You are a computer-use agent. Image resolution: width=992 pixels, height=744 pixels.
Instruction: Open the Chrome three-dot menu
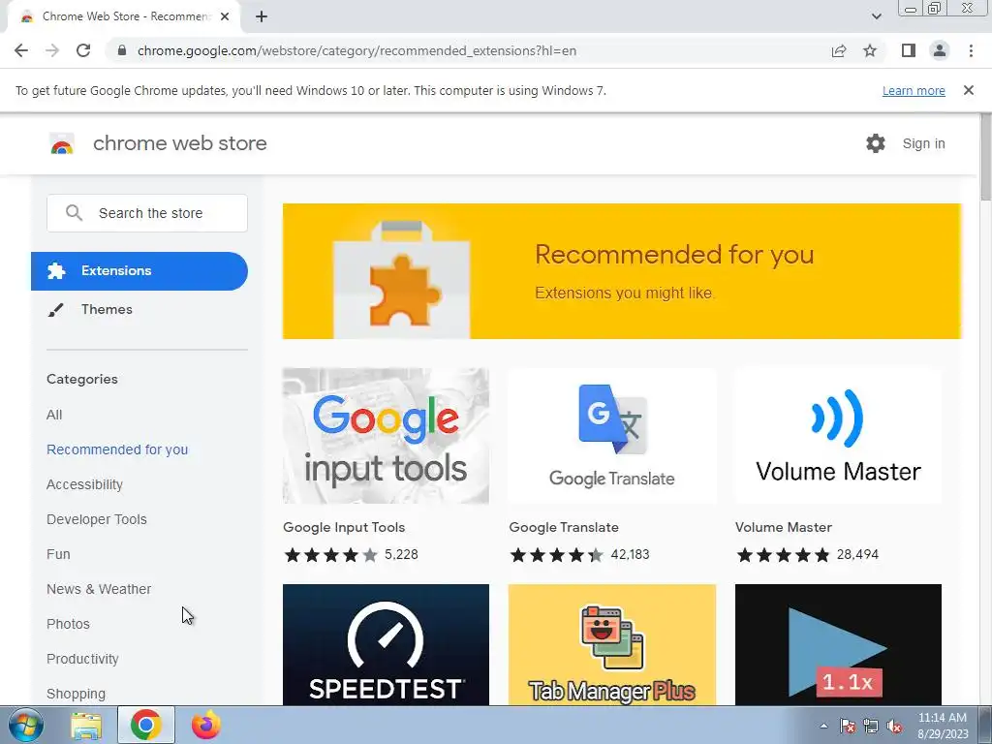(x=971, y=50)
